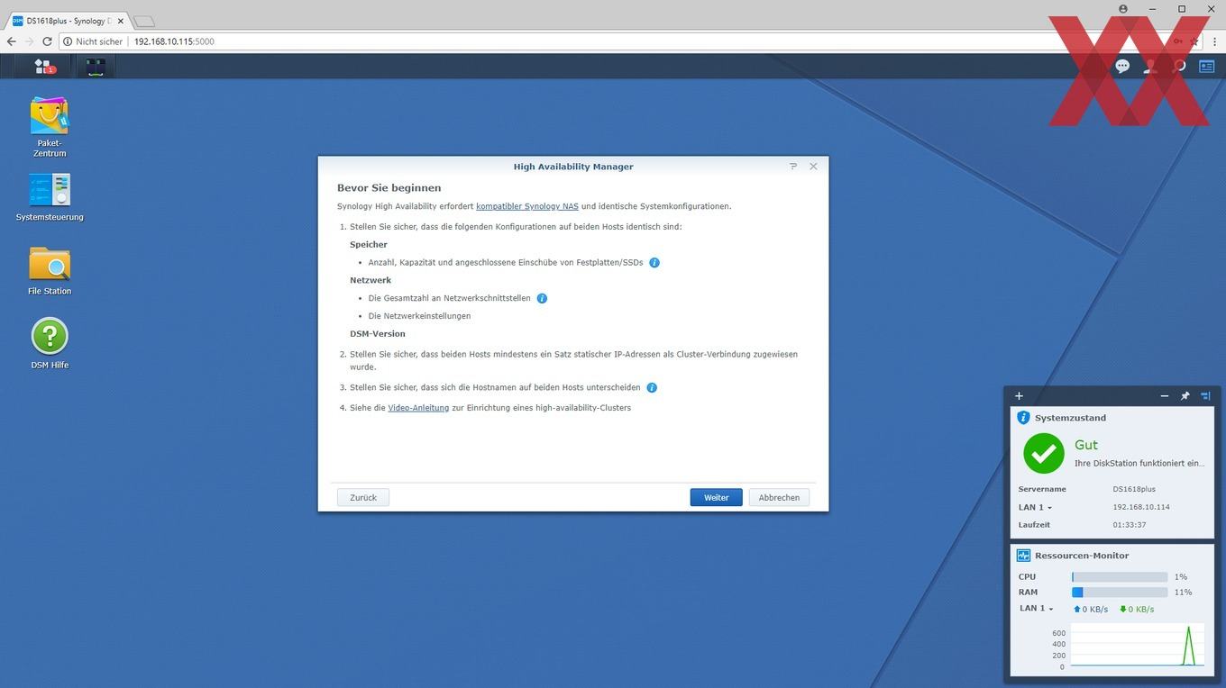
Task: Show info about differing Hostnamen
Action: [x=652, y=388]
